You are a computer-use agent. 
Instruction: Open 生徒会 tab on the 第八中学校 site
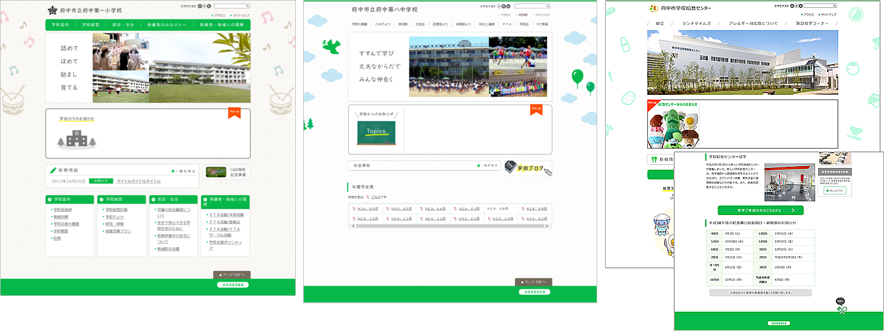(421, 24)
